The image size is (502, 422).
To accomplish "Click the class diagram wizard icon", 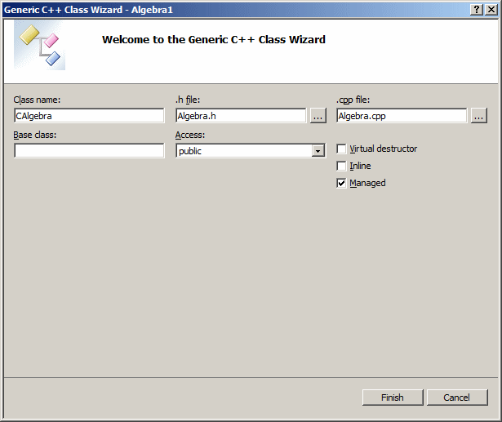I will coord(39,45).
